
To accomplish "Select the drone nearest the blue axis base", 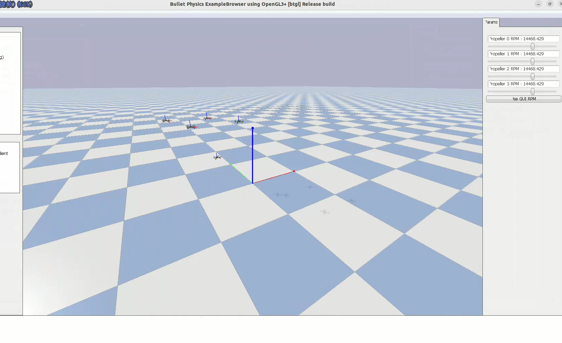I will click(x=217, y=157).
